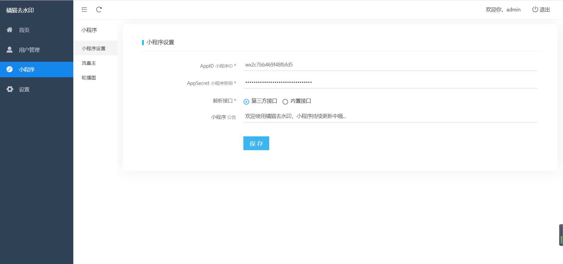The image size is (563, 264).
Task: Click the blue marker icon before 小程序设置 title
Action: coord(143,42)
